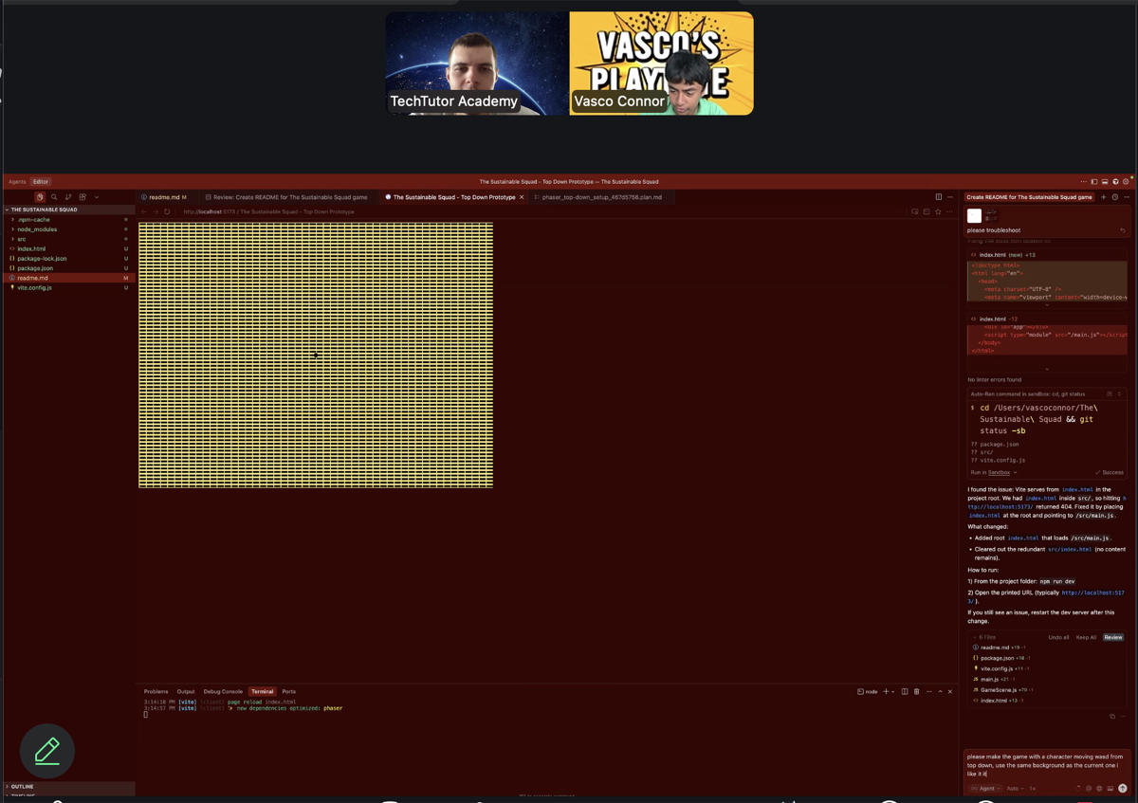Kill the terminal with the trash icon
The image size is (1138, 803).
tap(916, 691)
